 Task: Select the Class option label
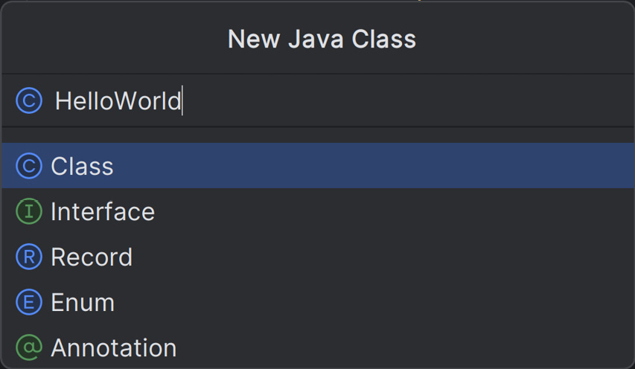(82, 166)
